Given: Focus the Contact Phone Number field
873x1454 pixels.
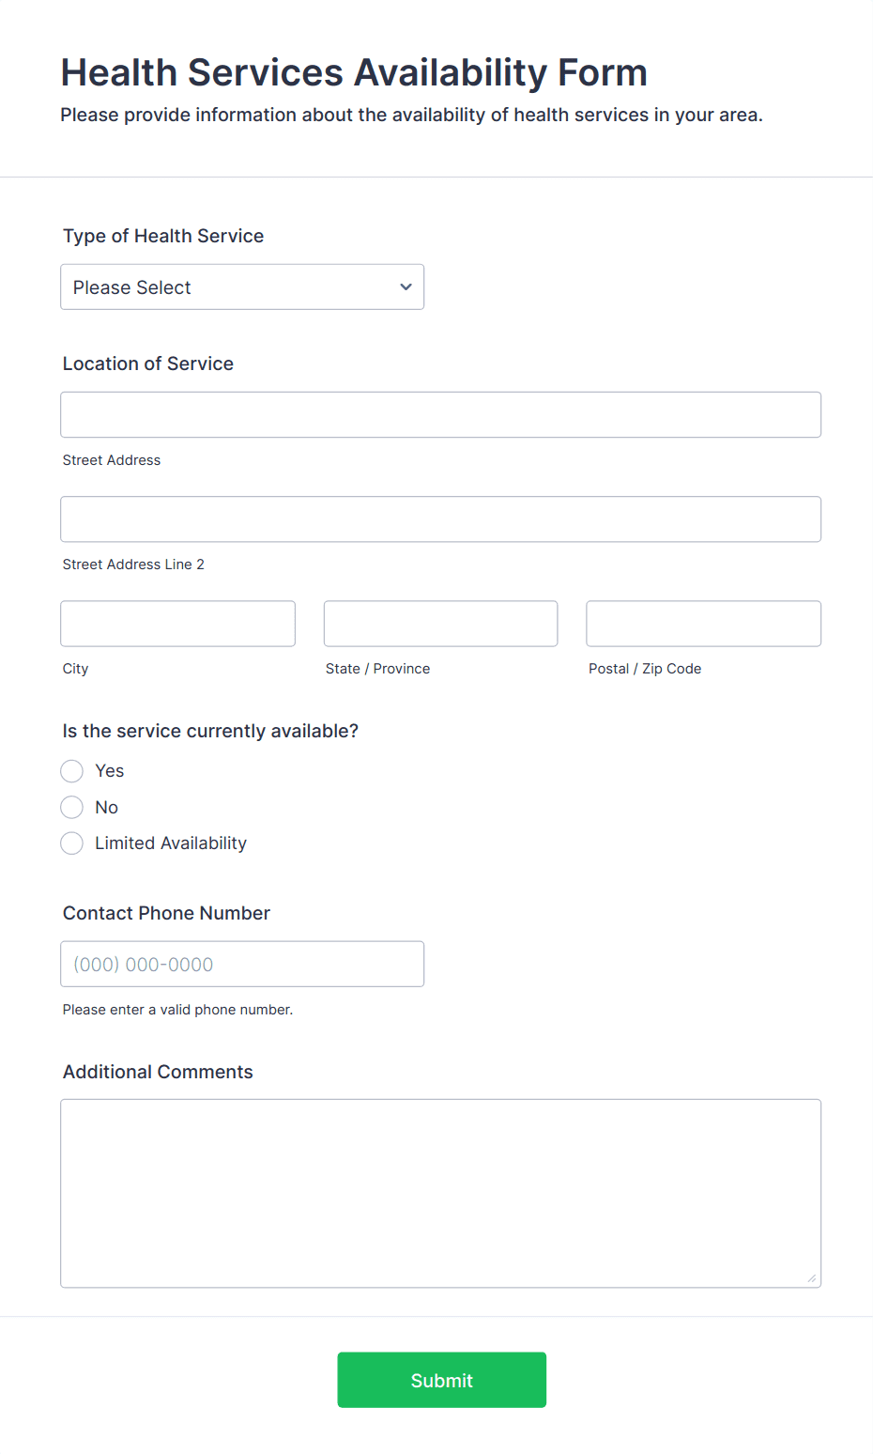Looking at the screenshot, I should point(241,964).
